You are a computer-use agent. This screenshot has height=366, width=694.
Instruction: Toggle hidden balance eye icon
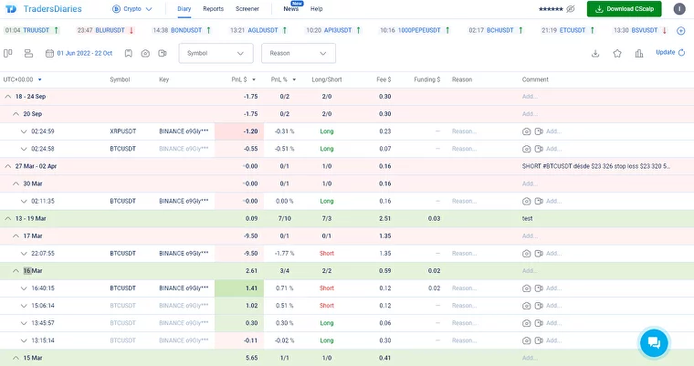tap(570, 9)
